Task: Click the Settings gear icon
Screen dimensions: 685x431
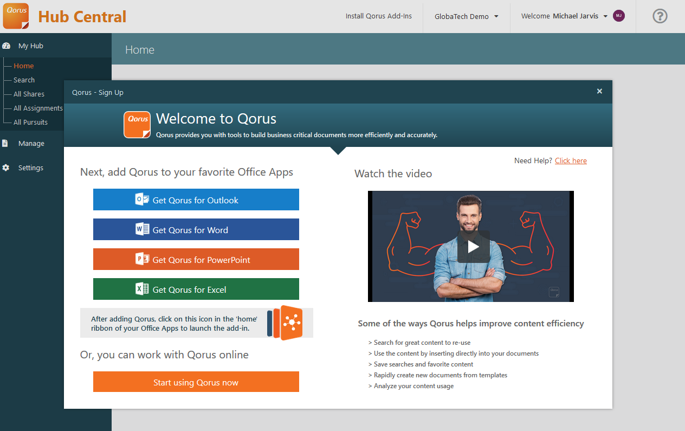Action: [6, 168]
